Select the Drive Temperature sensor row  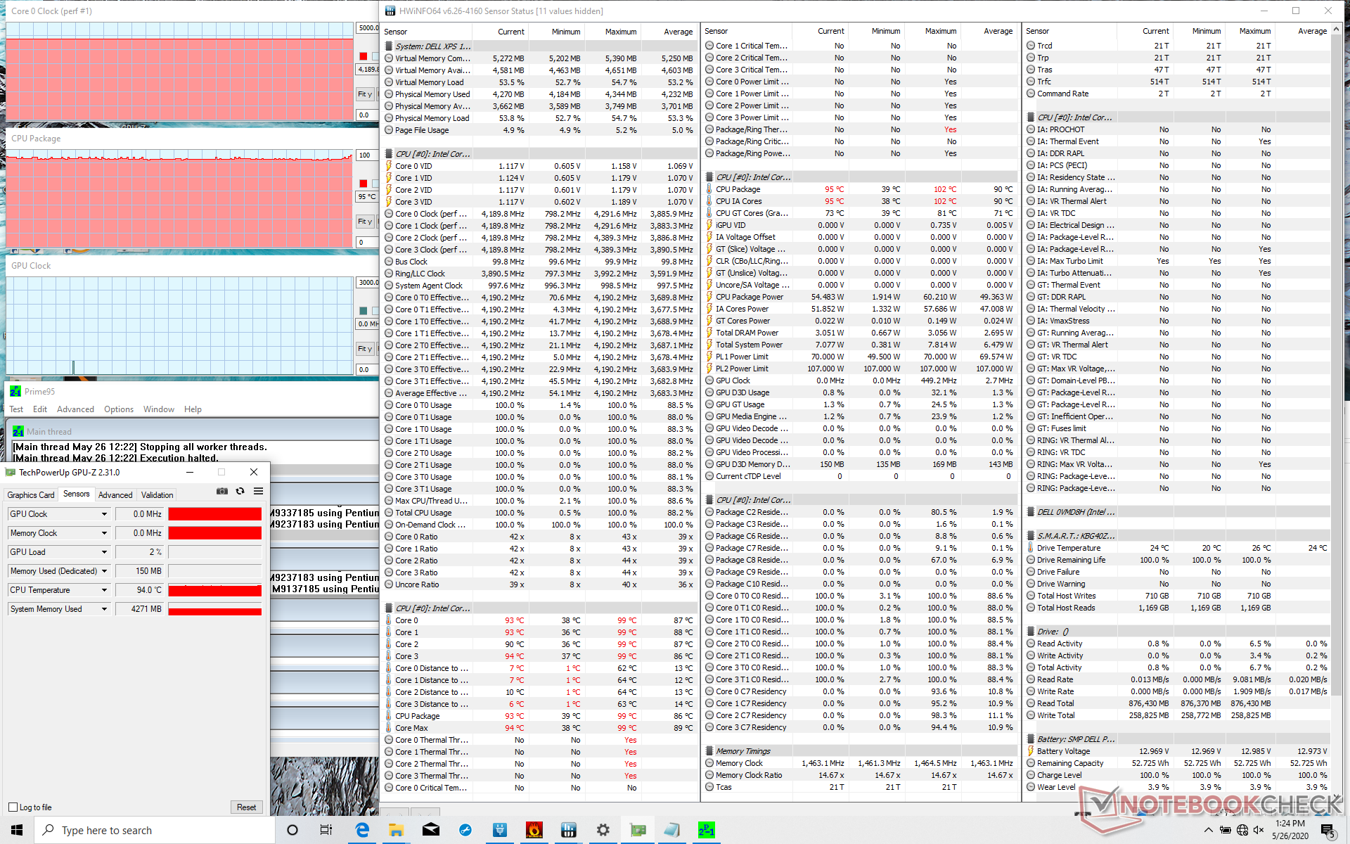[1178, 548]
